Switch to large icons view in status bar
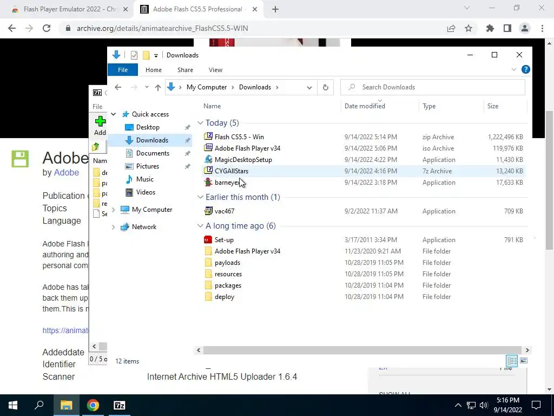Image resolution: width=554 pixels, height=416 pixels. point(524,361)
